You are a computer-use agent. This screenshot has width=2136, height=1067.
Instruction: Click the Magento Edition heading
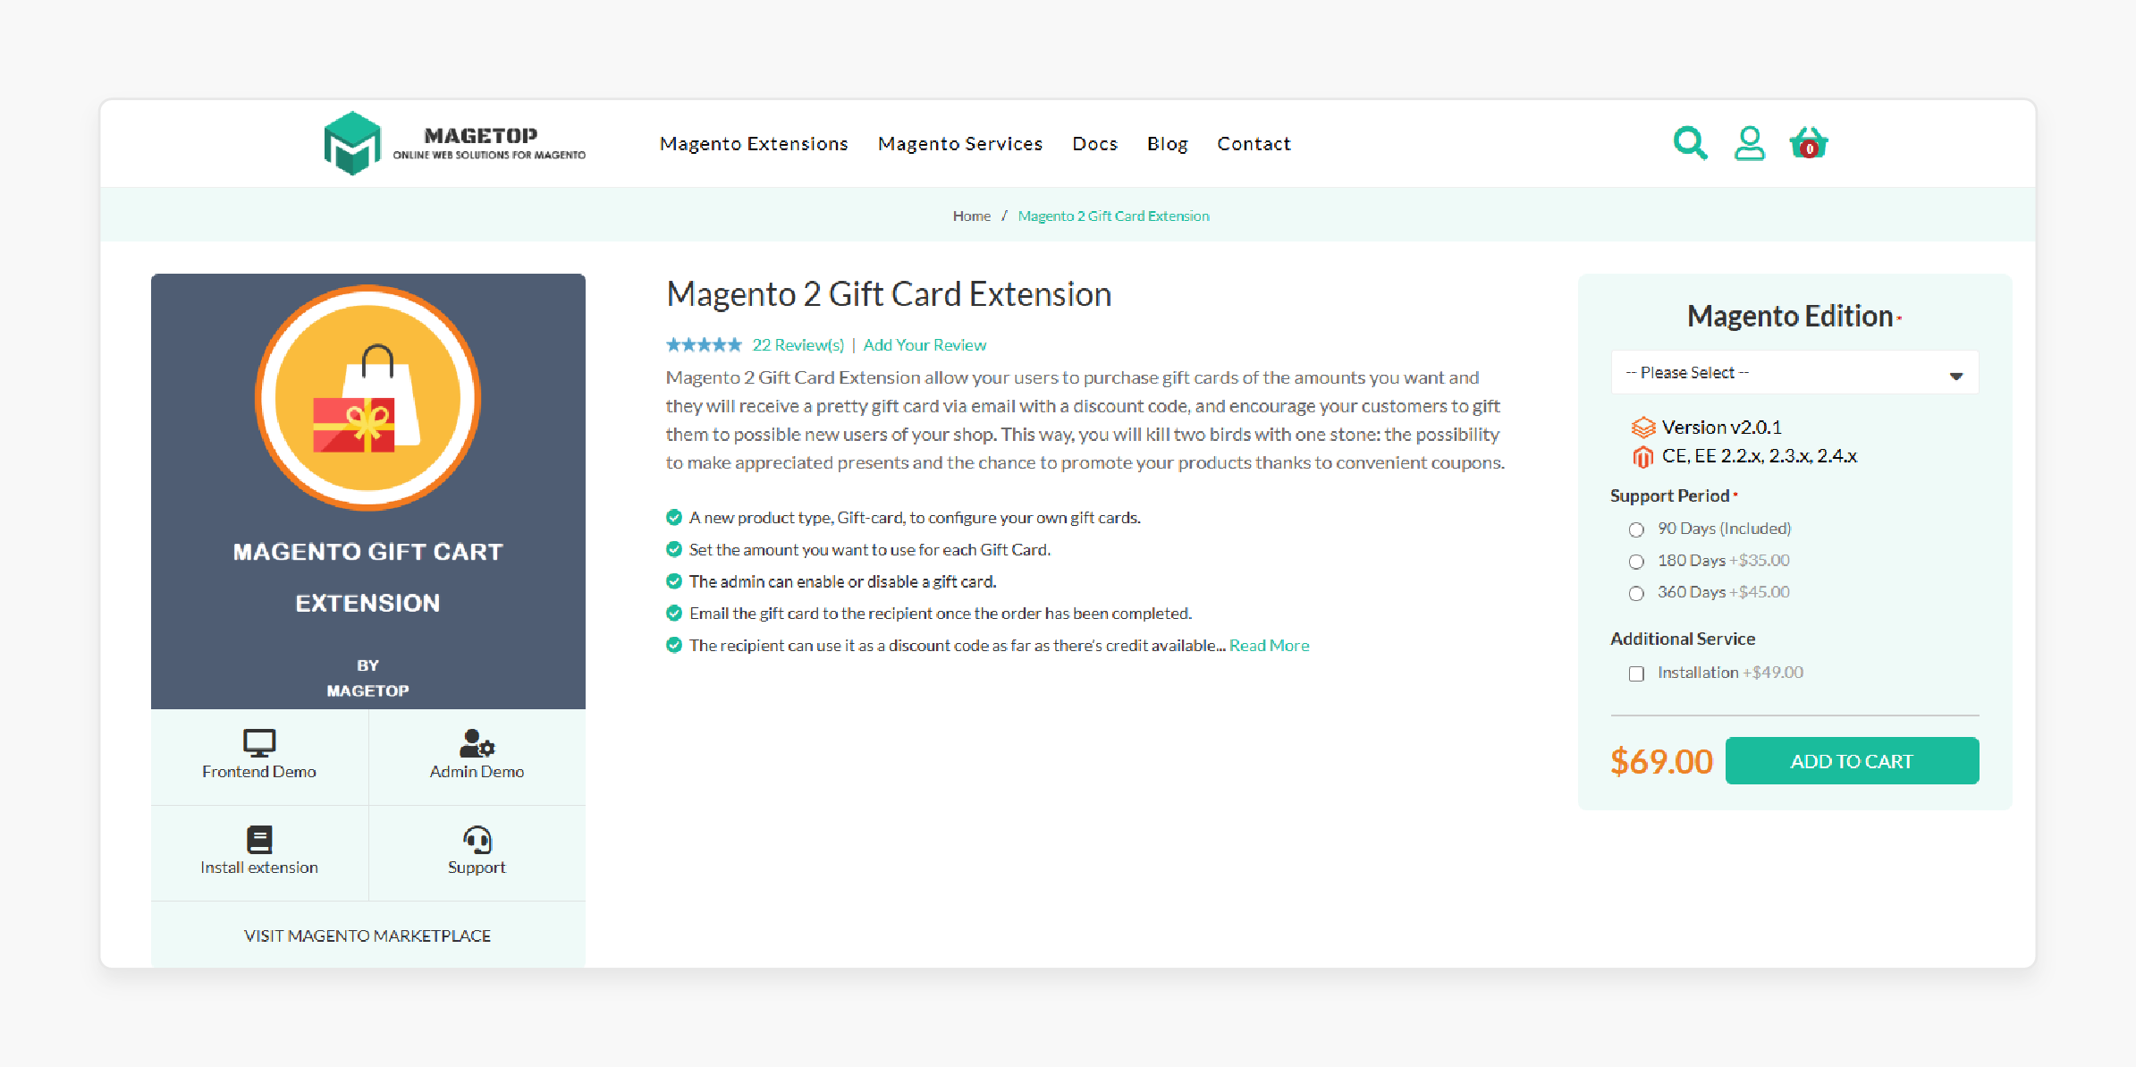tap(1790, 317)
